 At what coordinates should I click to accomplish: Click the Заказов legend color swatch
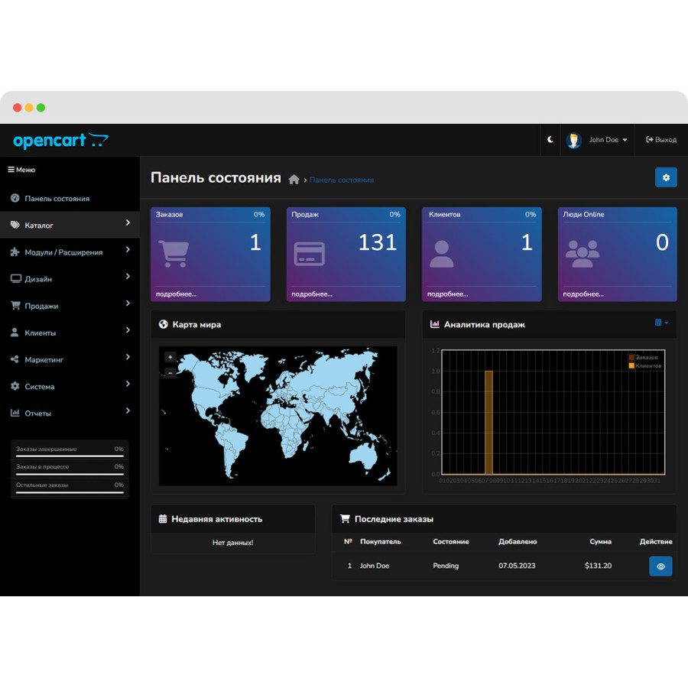[x=631, y=357]
